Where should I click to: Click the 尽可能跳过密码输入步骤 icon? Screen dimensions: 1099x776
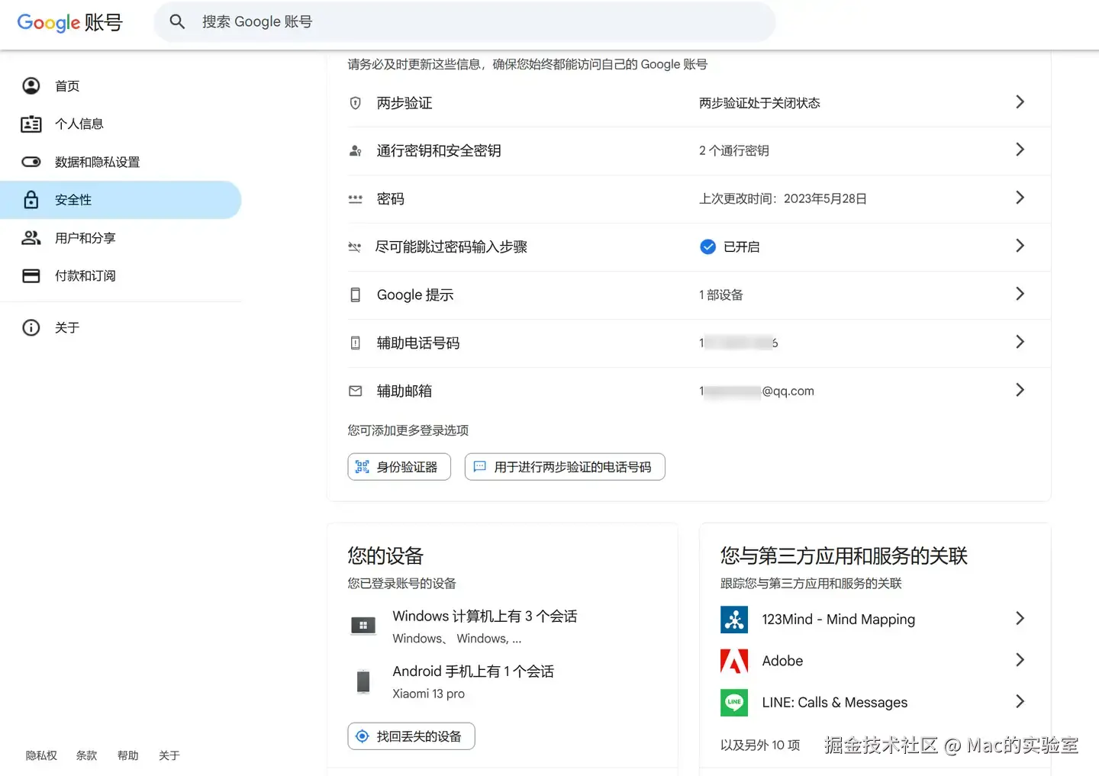click(x=355, y=247)
